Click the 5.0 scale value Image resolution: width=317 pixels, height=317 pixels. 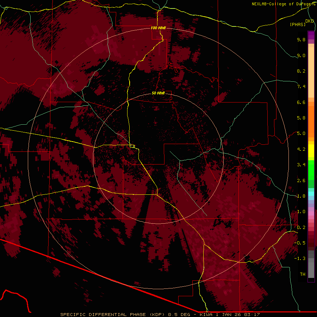pyautogui.click(x=301, y=133)
